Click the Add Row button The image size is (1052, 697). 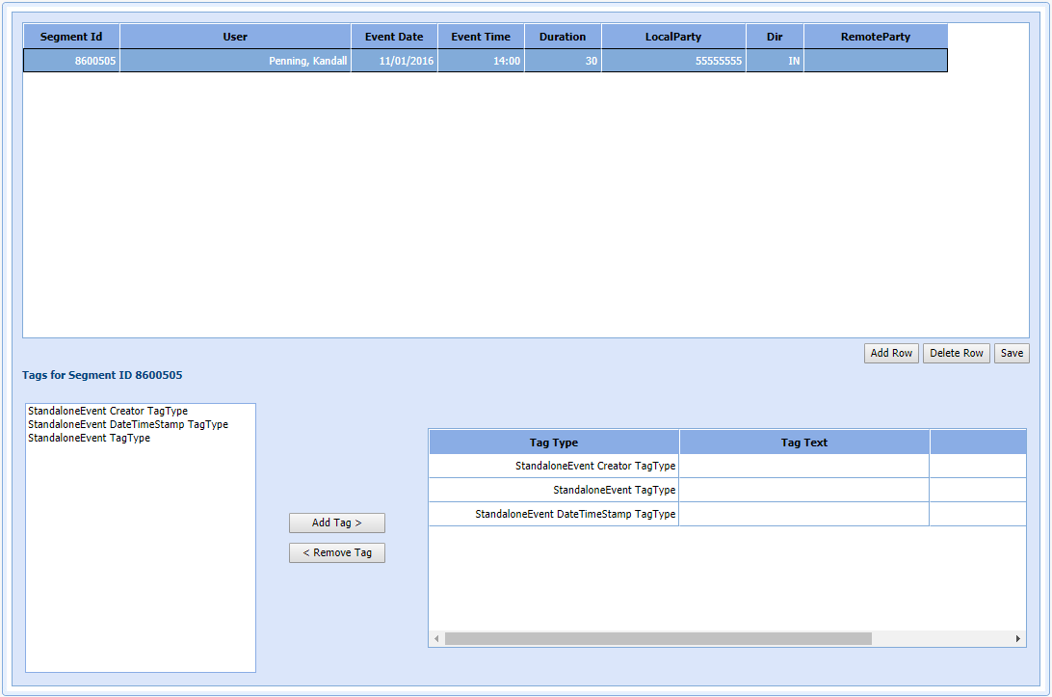[891, 353]
